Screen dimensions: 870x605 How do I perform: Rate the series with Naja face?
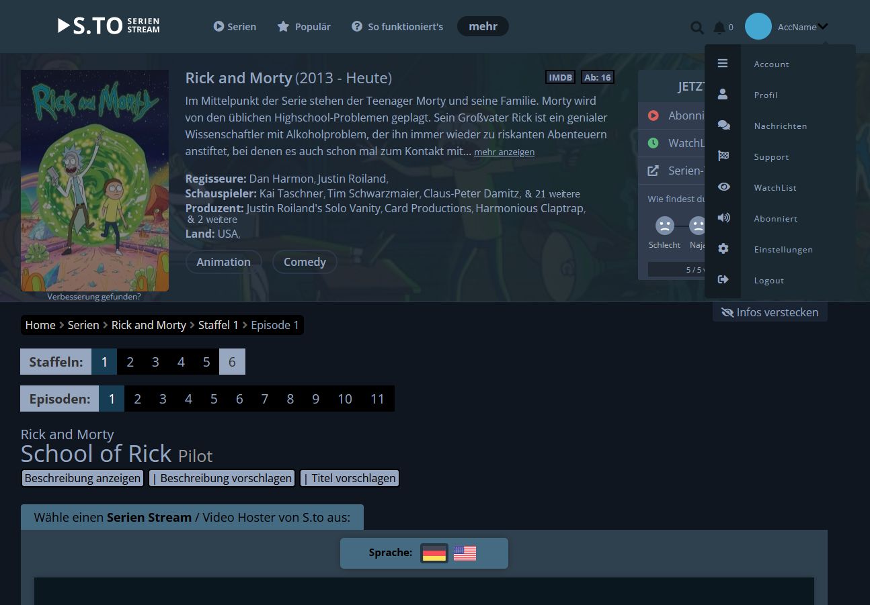point(698,225)
